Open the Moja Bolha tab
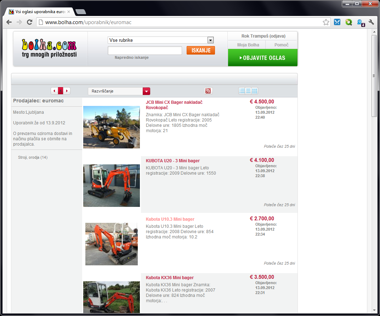This screenshot has height=316, width=380. [248, 45]
